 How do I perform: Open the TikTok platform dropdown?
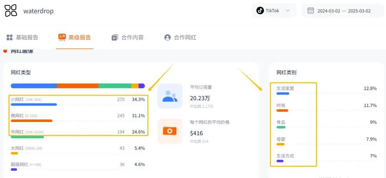274,11
